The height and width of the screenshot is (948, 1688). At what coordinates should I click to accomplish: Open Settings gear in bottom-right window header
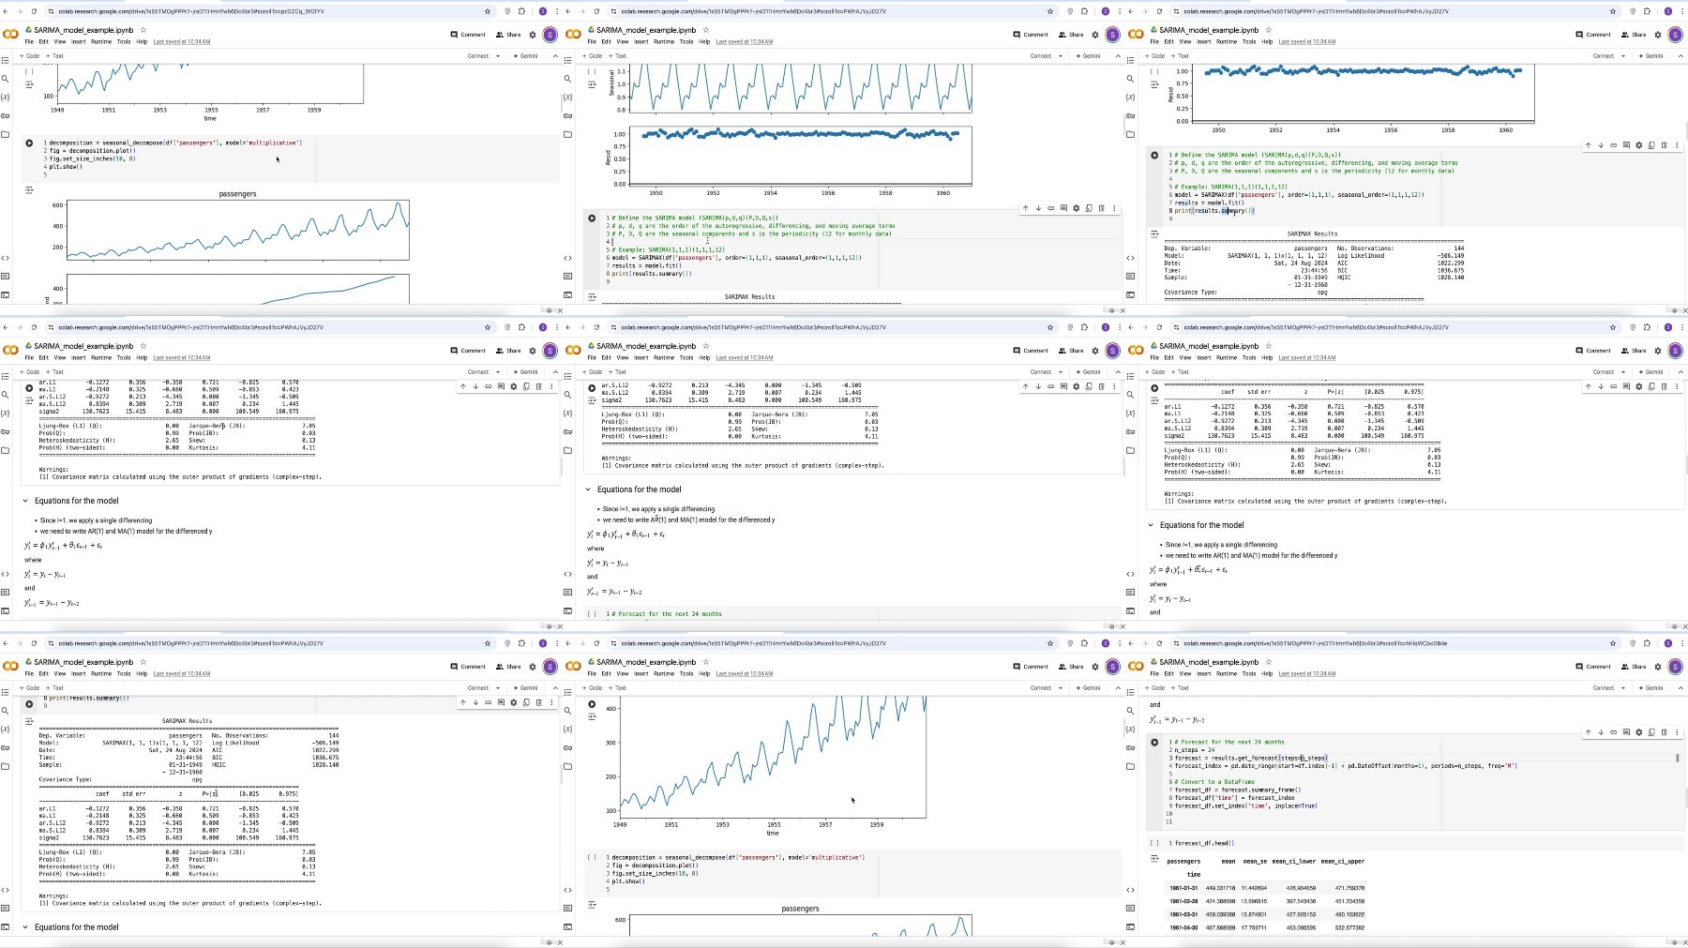(x=1657, y=667)
